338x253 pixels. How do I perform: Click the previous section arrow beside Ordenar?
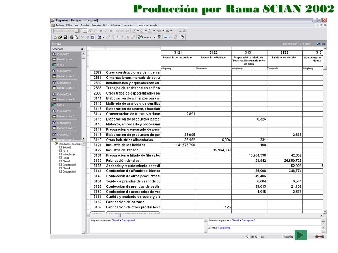(x=318, y=44)
